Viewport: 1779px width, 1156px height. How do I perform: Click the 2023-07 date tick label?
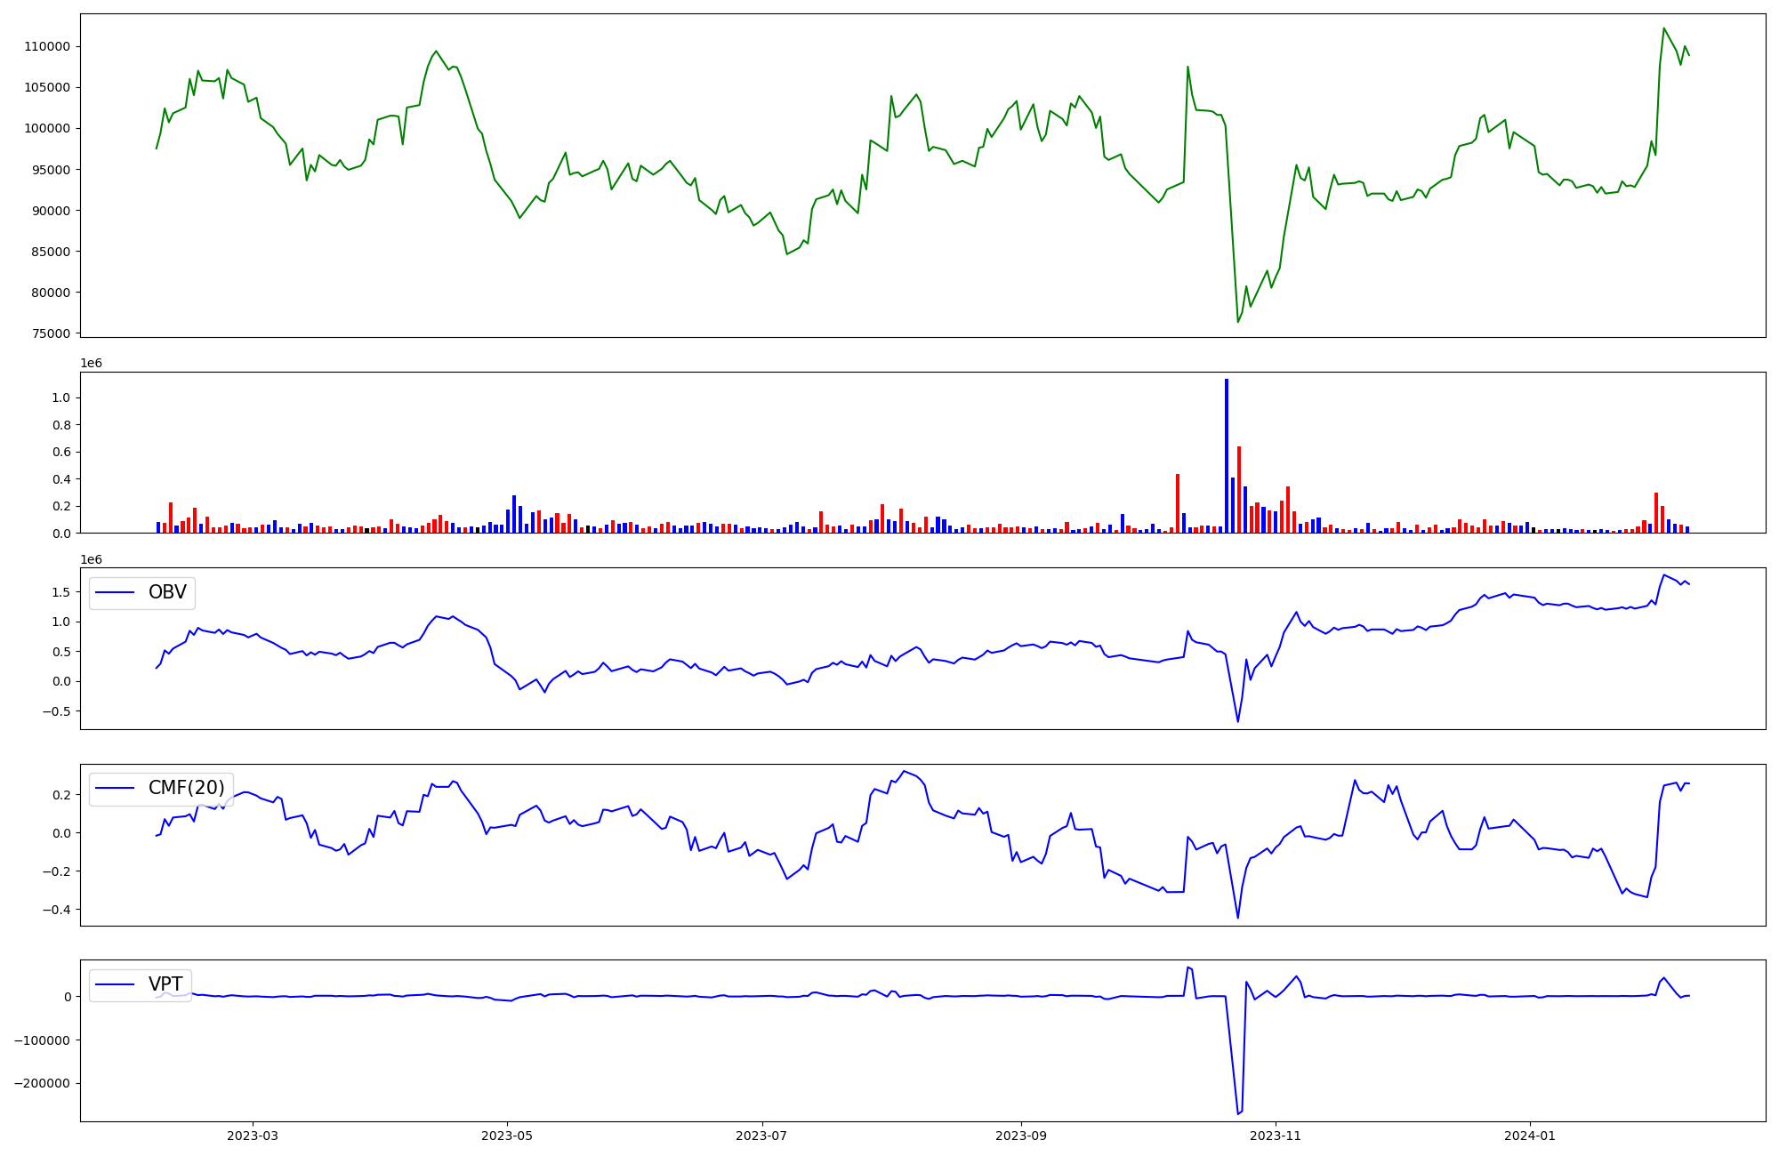(762, 1136)
